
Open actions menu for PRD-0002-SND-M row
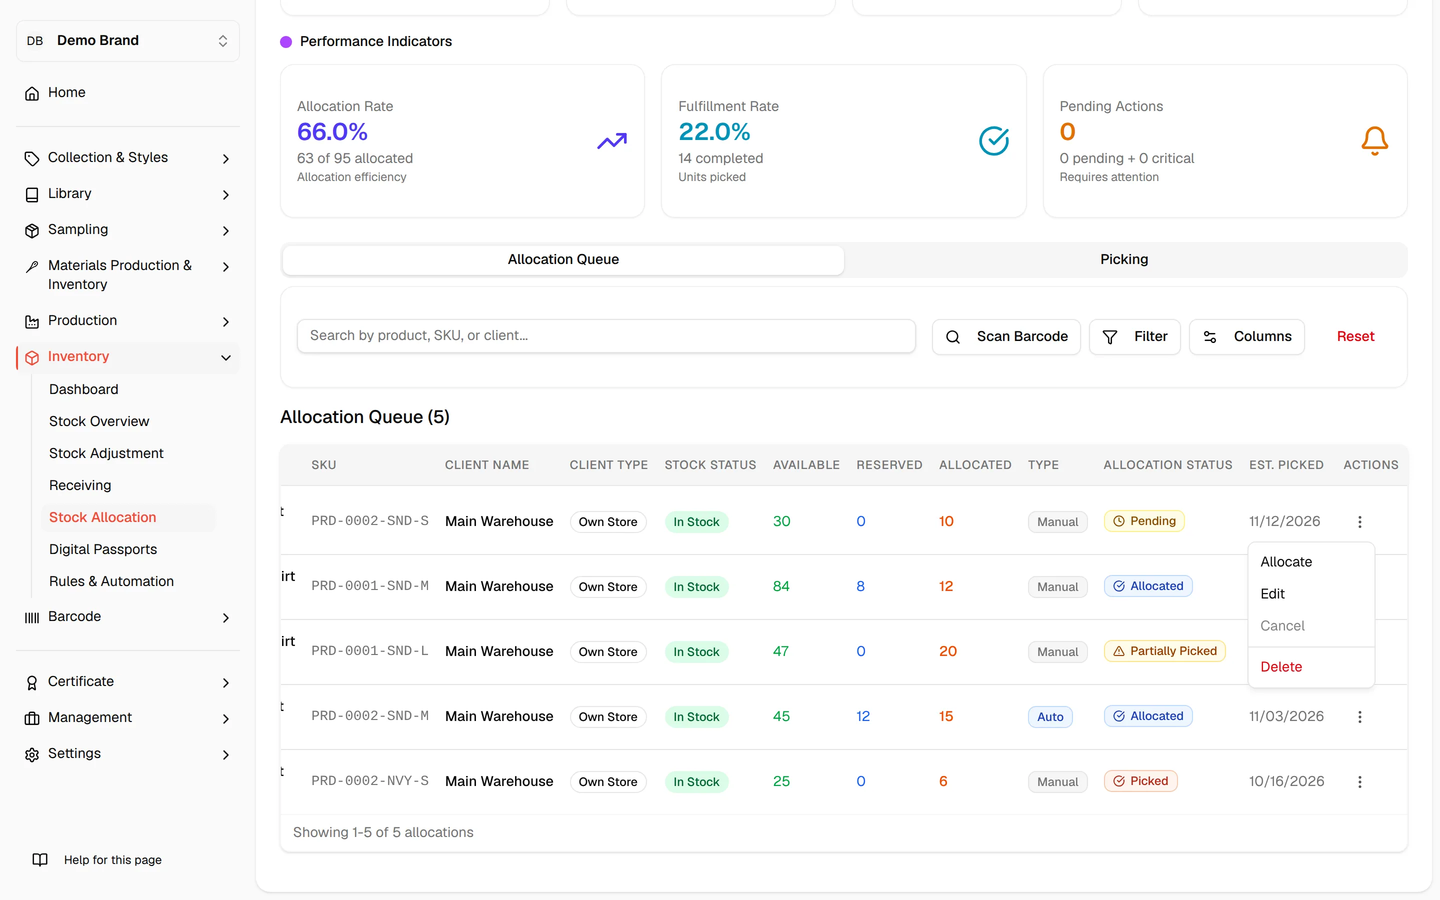coord(1359,716)
